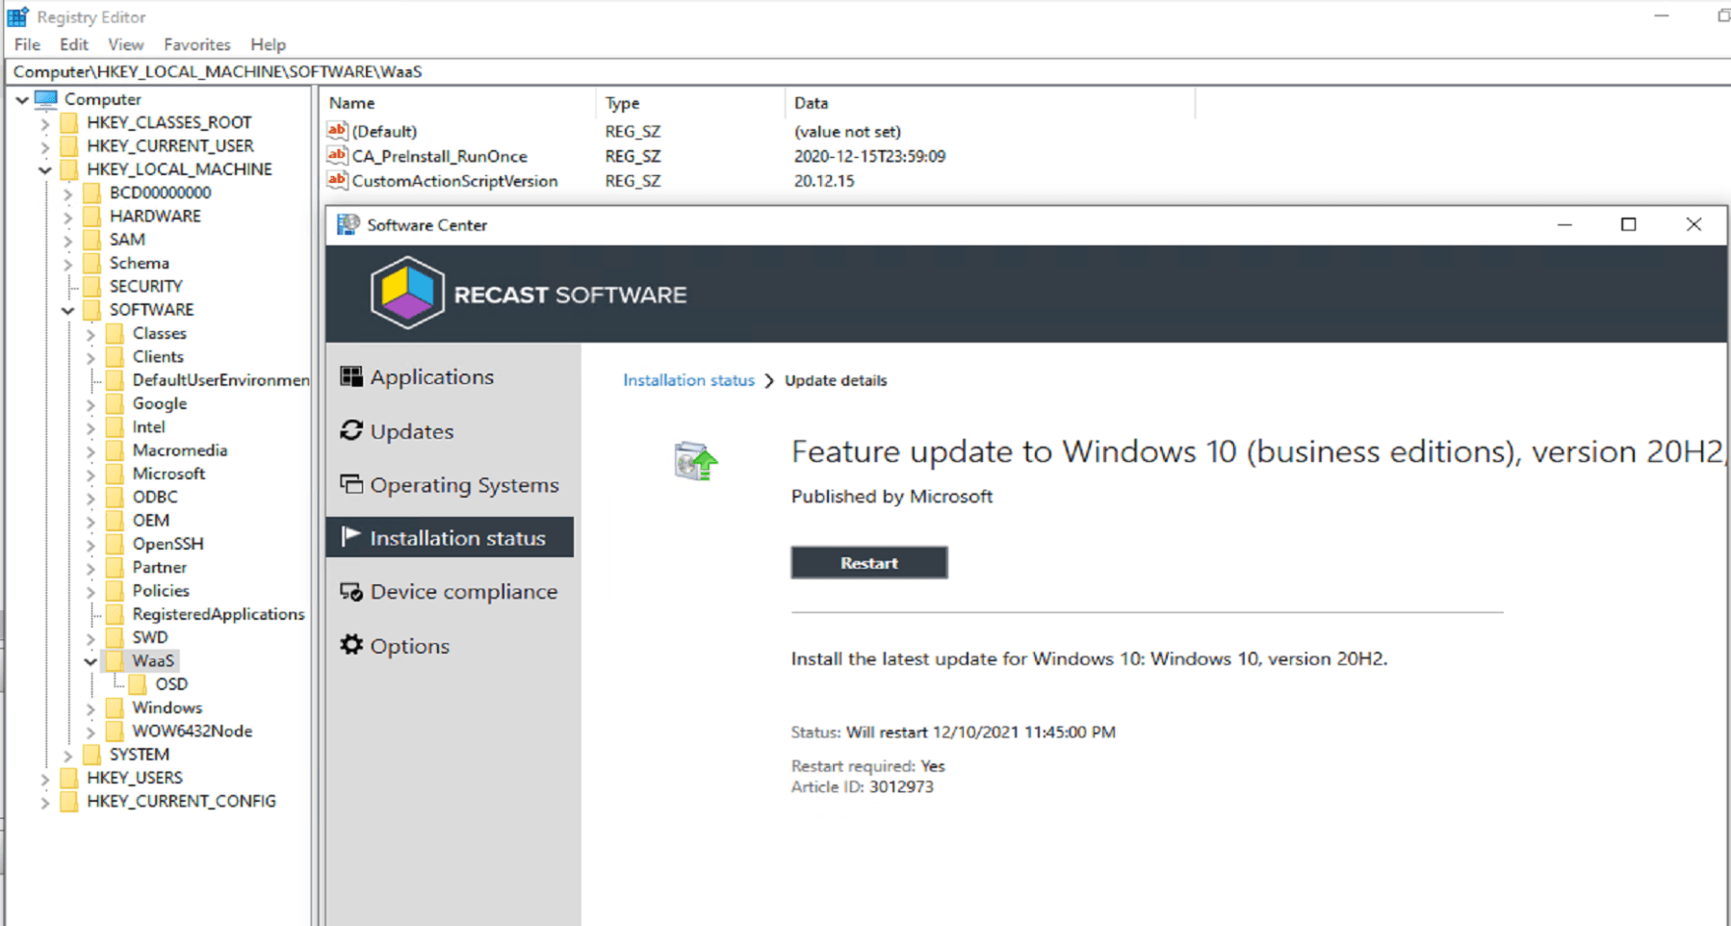Select the OSD subkey under WaaS
The image size is (1731, 926).
coord(171,684)
